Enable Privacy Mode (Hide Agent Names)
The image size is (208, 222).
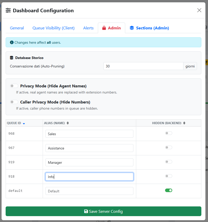click(14, 86)
